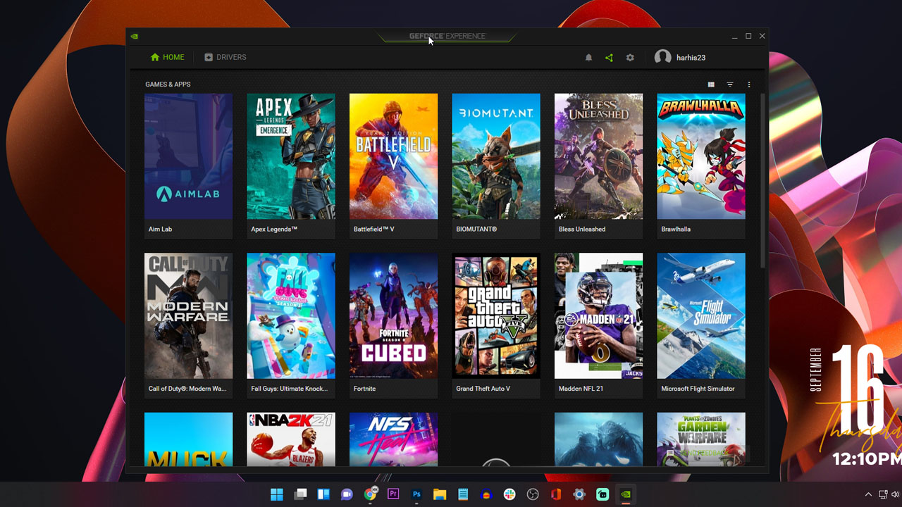Select the NFS Heat cover art
The image size is (902, 507).
(393, 439)
